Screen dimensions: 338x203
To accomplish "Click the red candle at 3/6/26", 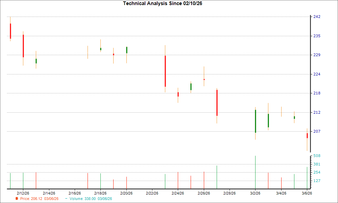I will click(307, 135).
